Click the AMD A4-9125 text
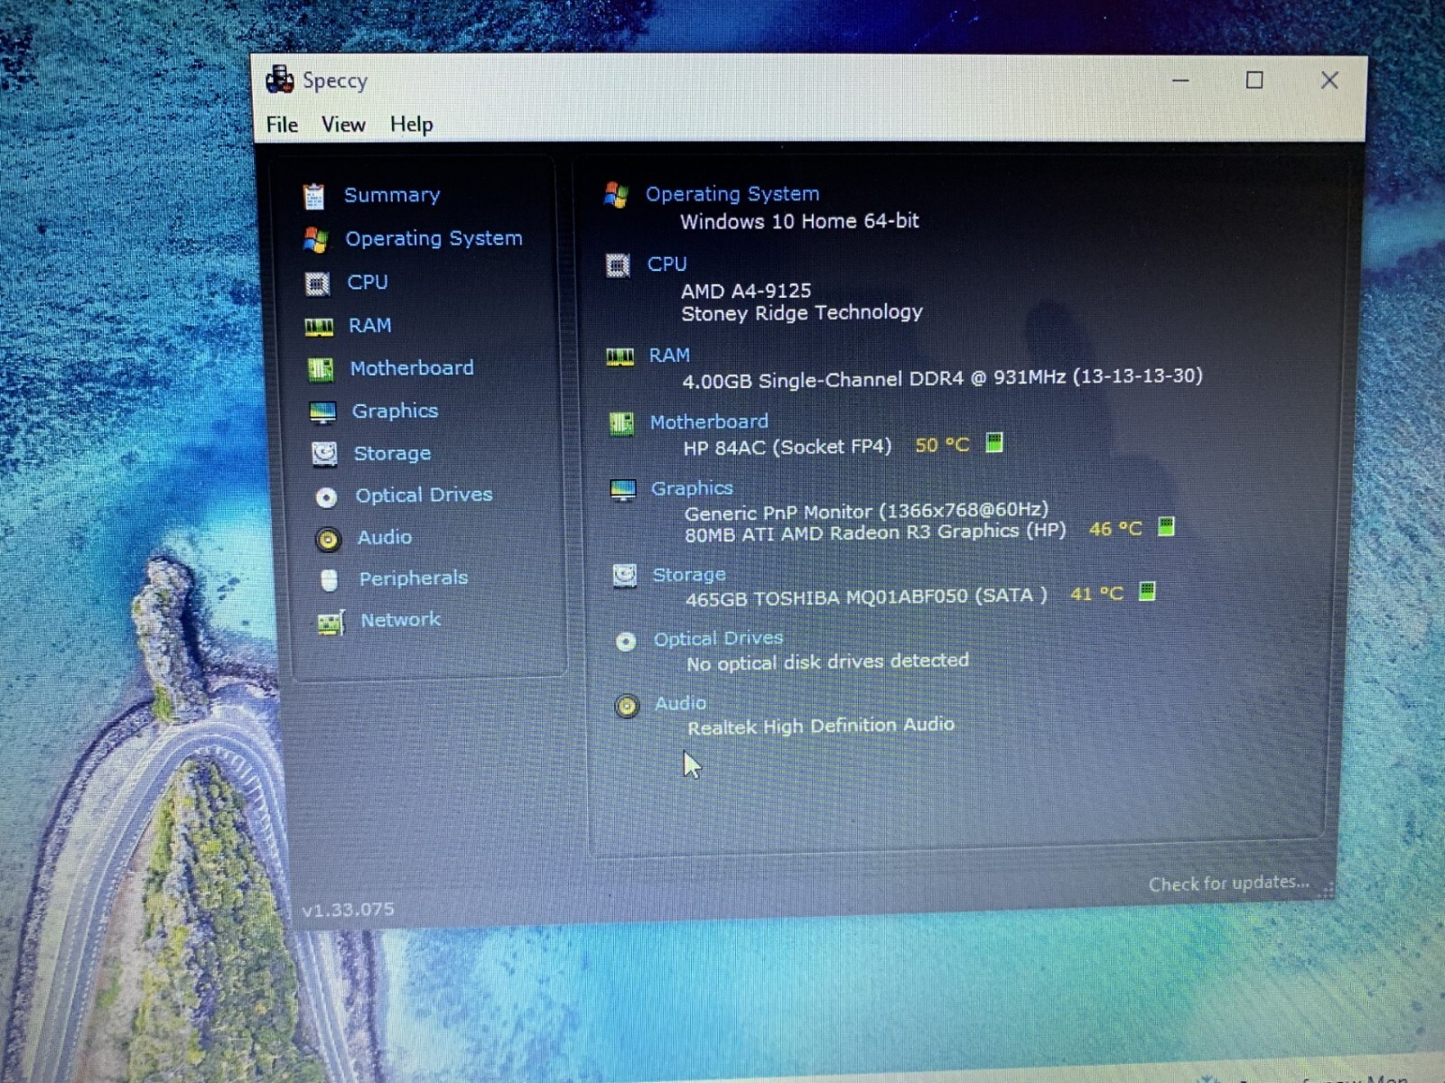This screenshot has width=1445, height=1083. click(746, 291)
